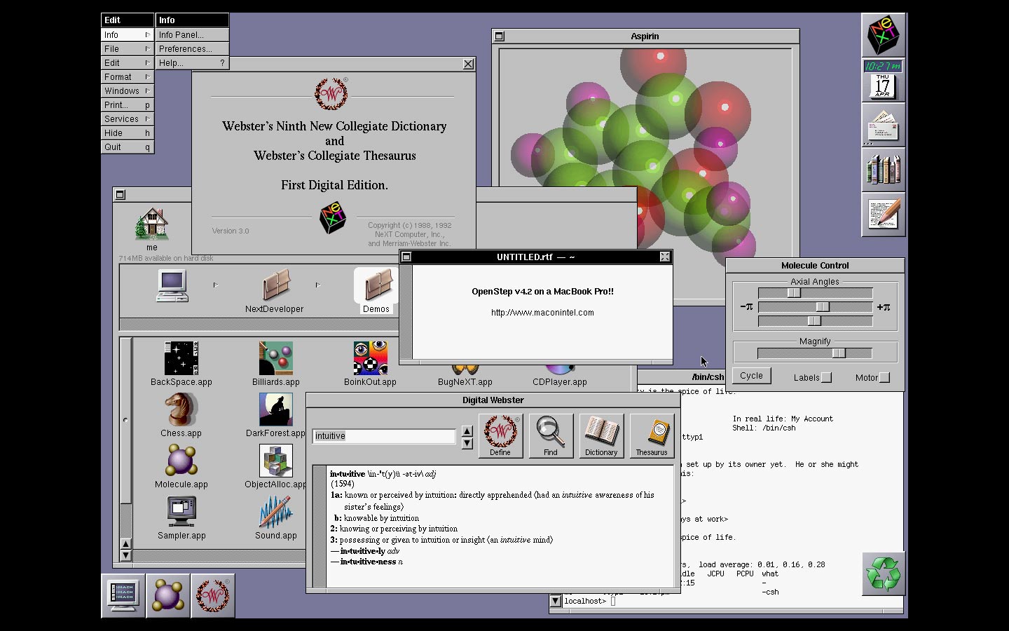This screenshot has height=631, width=1009.
Task: Click the Cycle button in Molecule Control
Action: (751, 376)
